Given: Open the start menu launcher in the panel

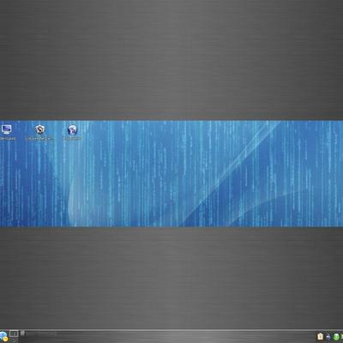Looking at the screenshot, I should click(x=3, y=337).
